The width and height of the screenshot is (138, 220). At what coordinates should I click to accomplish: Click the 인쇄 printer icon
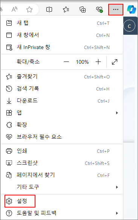[9, 151]
